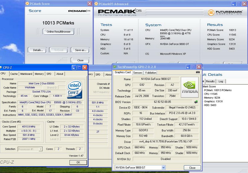
Task: Click Close in the PCMark Score window
Action: tap(80, 60)
